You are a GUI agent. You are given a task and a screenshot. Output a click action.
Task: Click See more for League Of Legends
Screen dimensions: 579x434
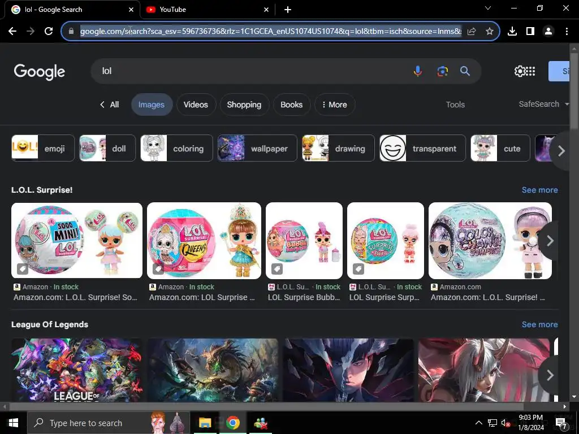tap(539, 325)
